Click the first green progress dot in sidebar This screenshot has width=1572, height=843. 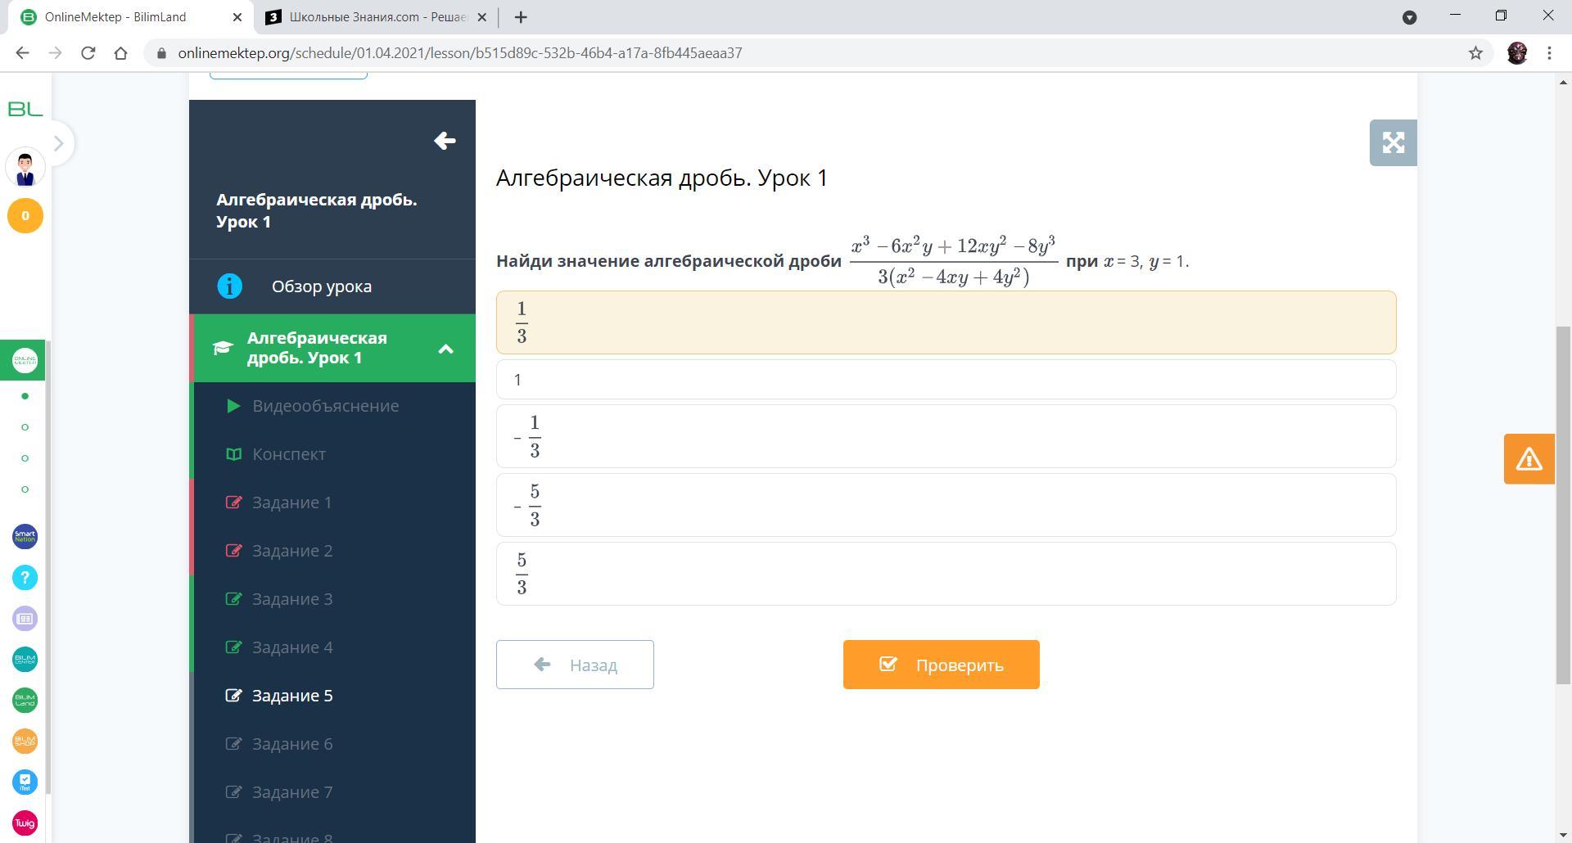tap(25, 396)
